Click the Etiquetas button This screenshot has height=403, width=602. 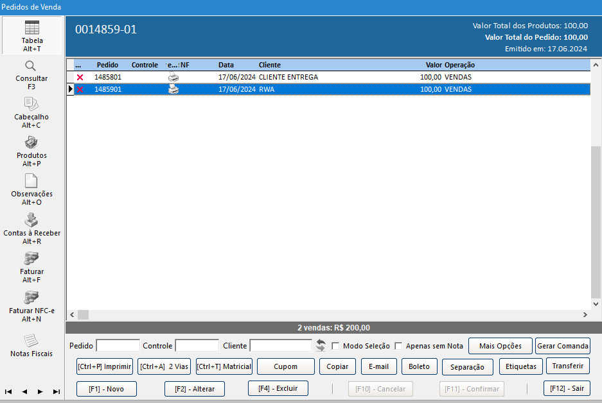521,366
